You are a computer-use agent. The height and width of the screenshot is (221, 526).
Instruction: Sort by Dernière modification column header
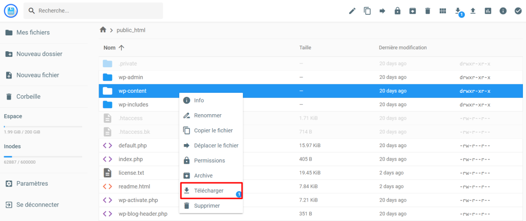tap(403, 48)
